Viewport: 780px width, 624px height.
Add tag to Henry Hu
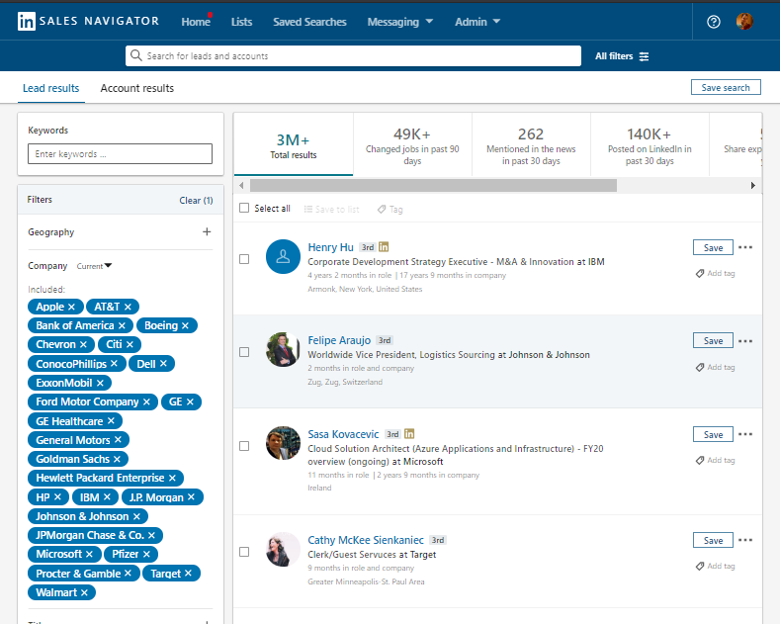point(716,273)
